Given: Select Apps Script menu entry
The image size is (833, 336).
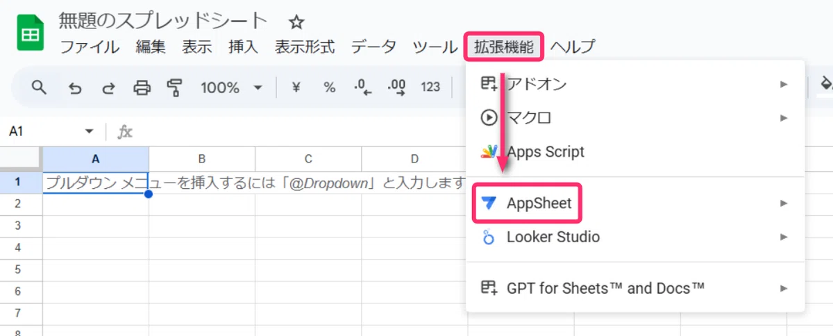Looking at the screenshot, I should 635,151.
